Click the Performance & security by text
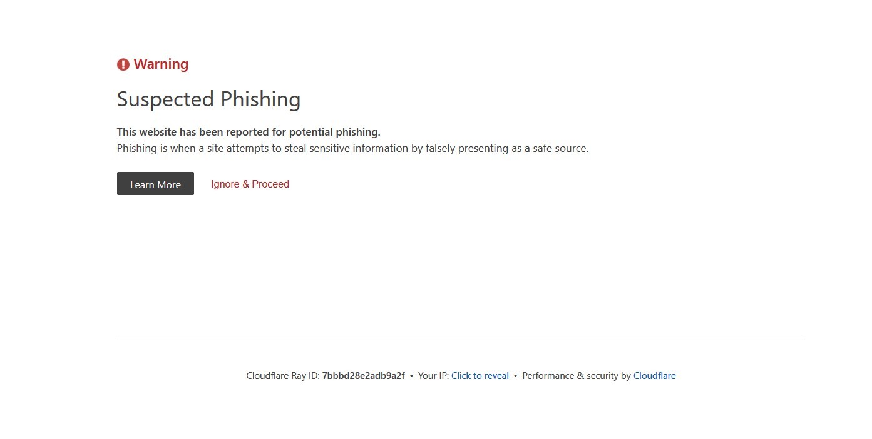This screenshot has height=439, width=872. (577, 376)
